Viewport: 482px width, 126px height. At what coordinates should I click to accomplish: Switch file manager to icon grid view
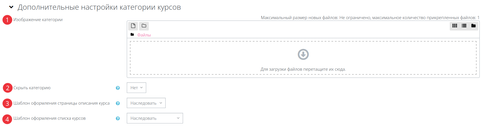tap(455, 26)
